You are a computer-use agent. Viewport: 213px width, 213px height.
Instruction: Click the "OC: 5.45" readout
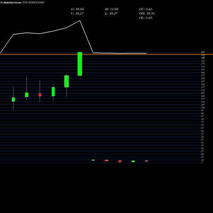coord(146,9)
